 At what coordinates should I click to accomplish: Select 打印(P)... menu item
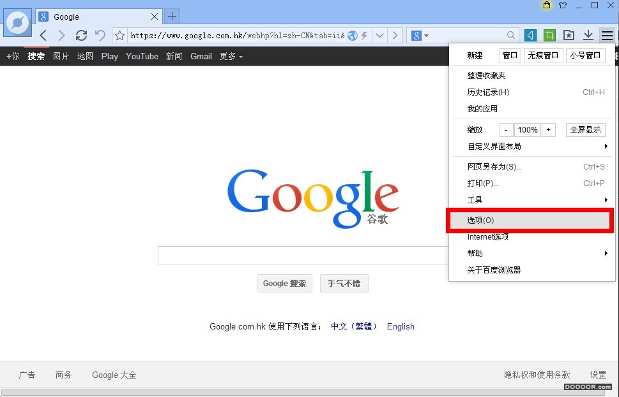532,184
